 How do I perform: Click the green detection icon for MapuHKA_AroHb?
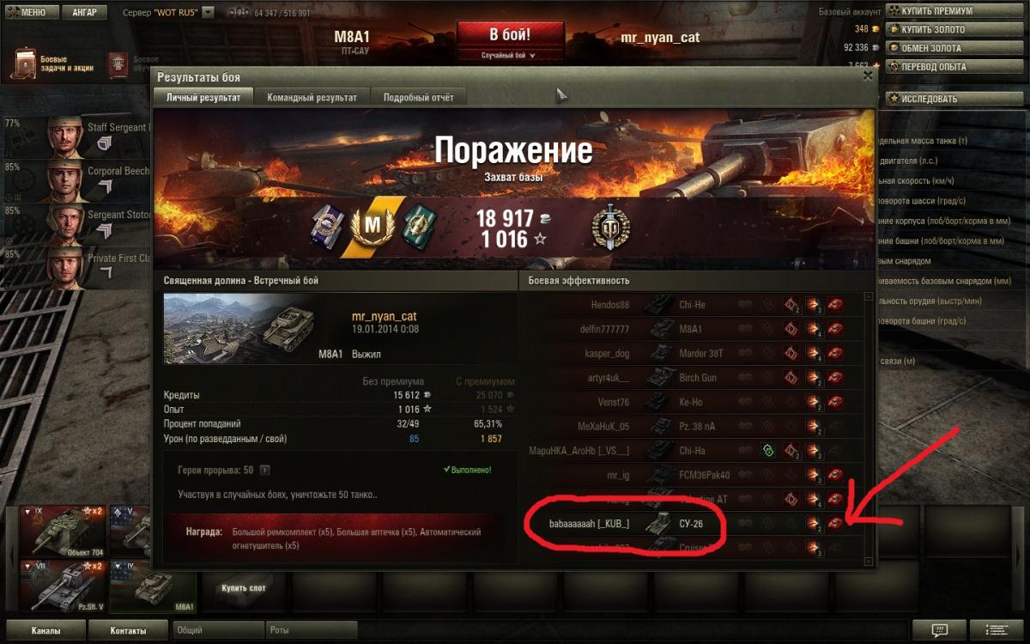pyautogui.click(x=767, y=451)
